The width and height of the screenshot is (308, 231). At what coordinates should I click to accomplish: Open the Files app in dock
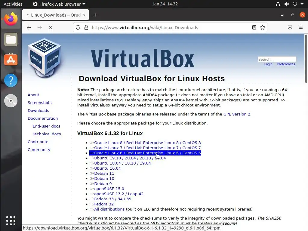click(11, 39)
